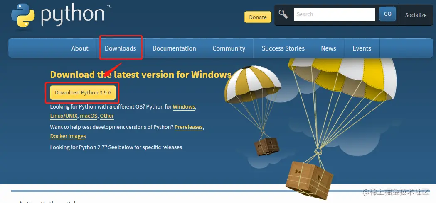This screenshot has width=436, height=203.
Task: Click the 'Download the latest version for Windows' heading
Action: (141, 75)
